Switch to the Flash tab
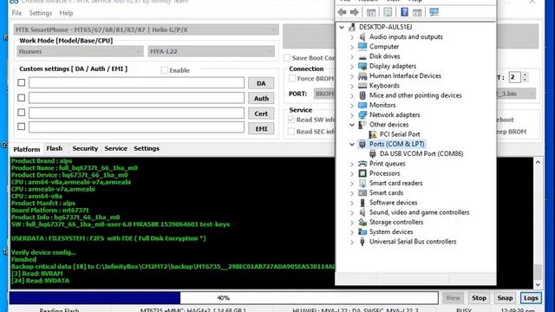 coord(54,148)
